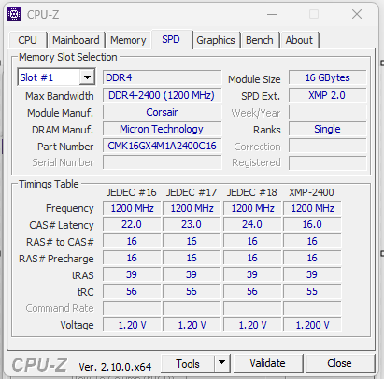Viewport: 384px width, 379px height.
Task: Click the XMP-2400 CAS# Latency value 16.0
Action: point(312,224)
